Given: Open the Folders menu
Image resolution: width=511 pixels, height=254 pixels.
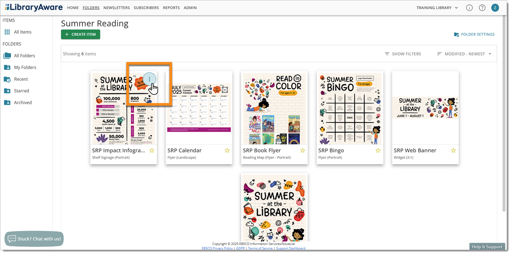Looking at the screenshot, I should tap(91, 8).
